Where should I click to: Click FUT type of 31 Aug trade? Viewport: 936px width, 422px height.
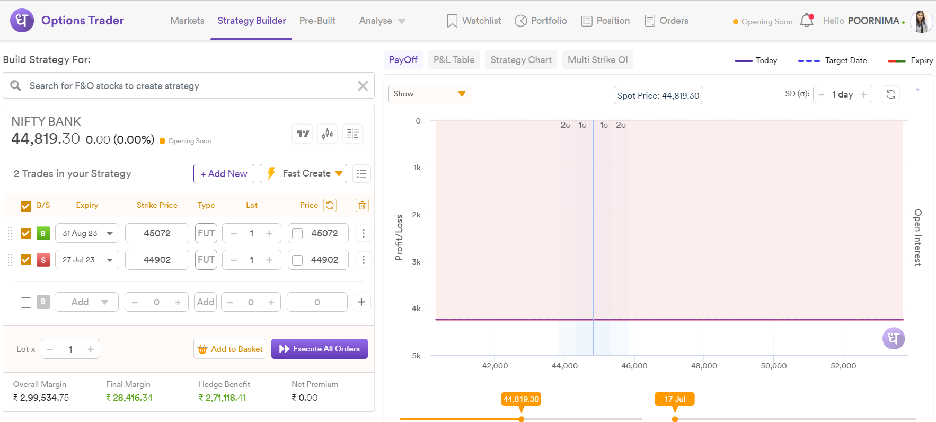click(x=206, y=233)
